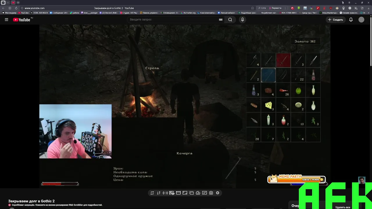Click the Meme Party donation goal bar
The image size is (372, 209).
tap(296, 179)
